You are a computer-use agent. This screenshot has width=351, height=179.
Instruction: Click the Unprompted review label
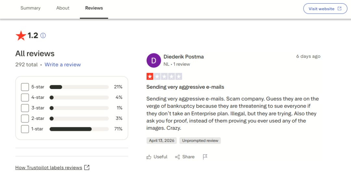(200, 141)
